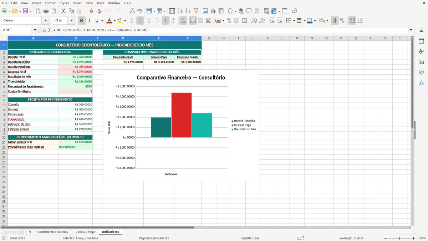Toggle Center Horizontally alignment

click(141, 21)
